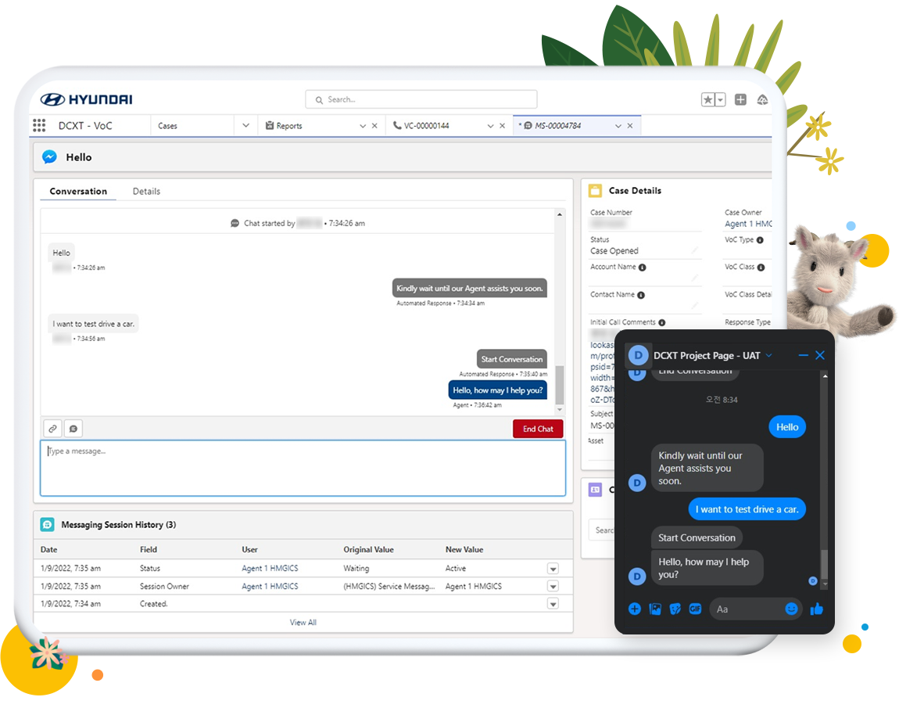Click the conversation scrollbar up arrow

pyautogui.click(x=560, y=214)
